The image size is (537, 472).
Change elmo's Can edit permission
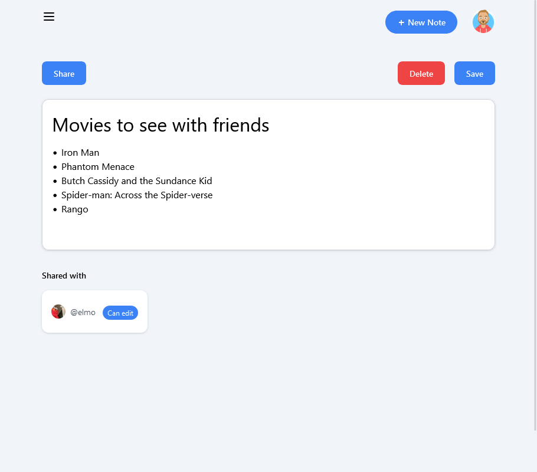[120, 313]
